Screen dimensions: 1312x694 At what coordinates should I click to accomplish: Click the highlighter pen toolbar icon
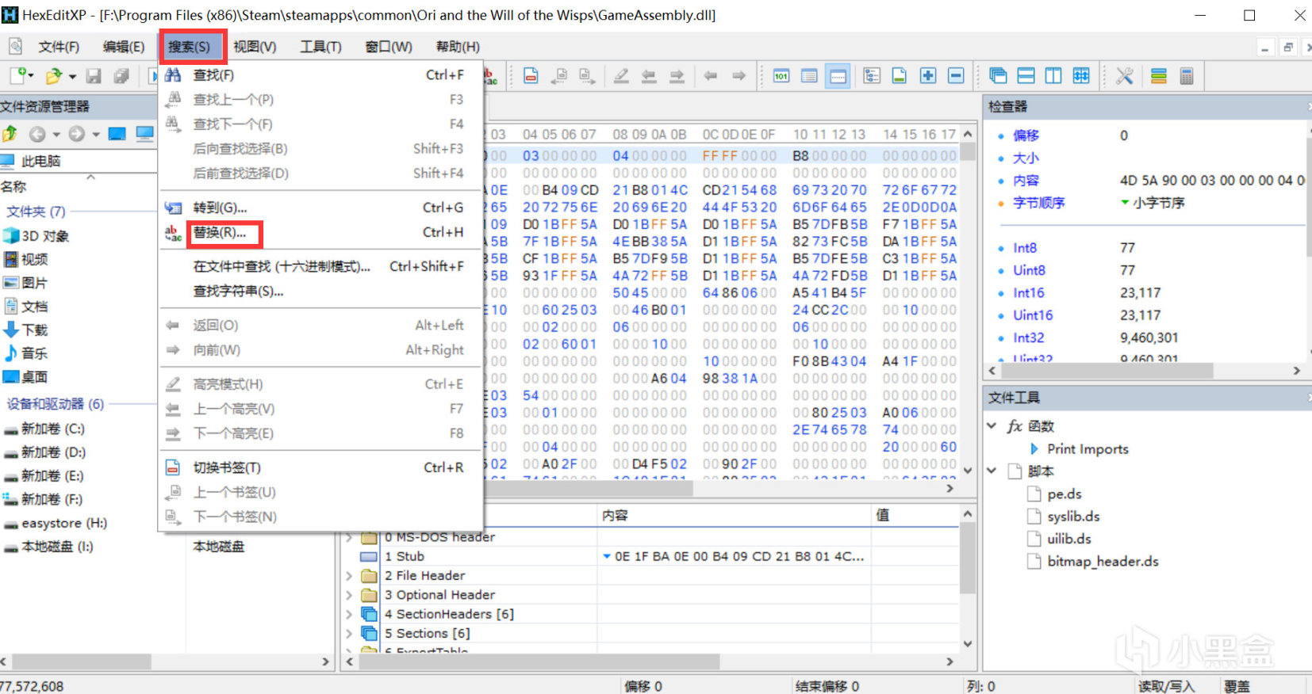(621, 76)
